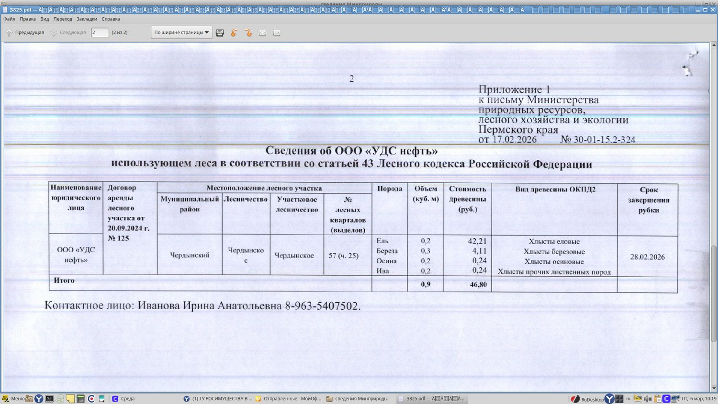Rotate the page right (clockwise)

tap(248, 33)
